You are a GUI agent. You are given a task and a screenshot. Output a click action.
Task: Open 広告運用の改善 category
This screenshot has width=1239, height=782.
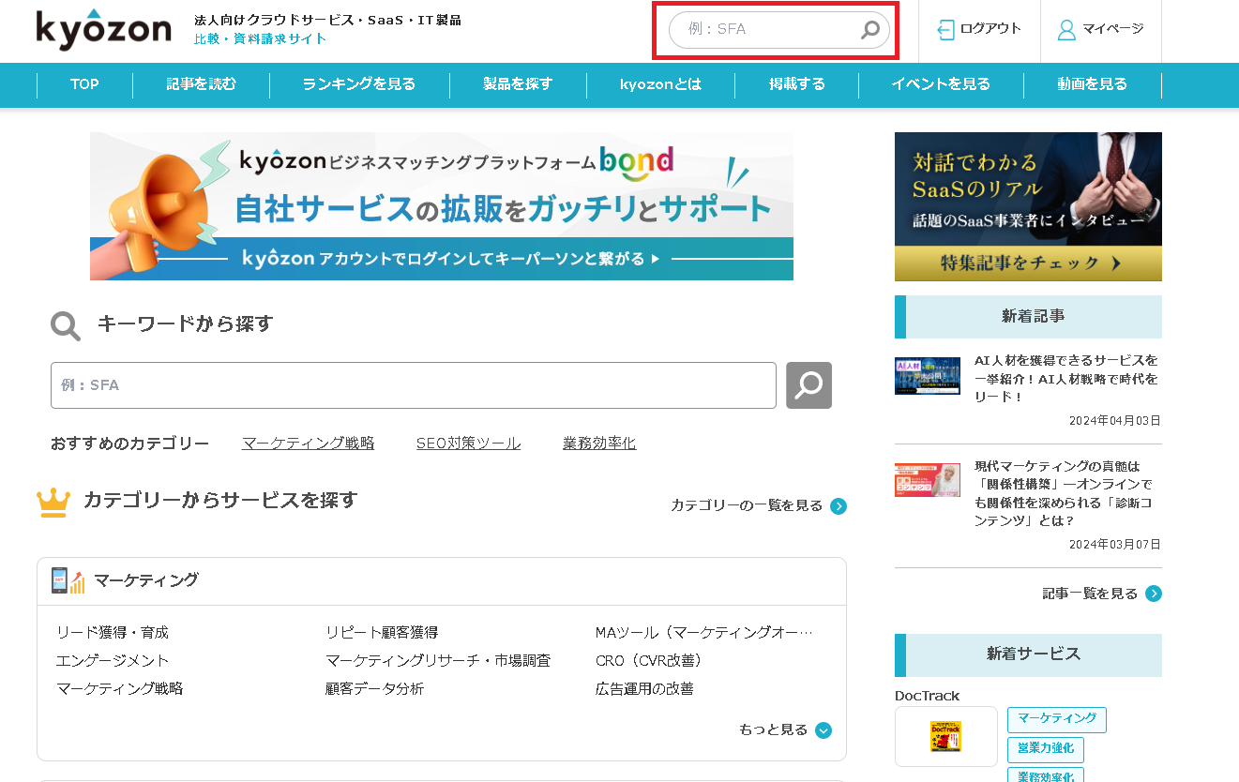(x=644, y=689)
